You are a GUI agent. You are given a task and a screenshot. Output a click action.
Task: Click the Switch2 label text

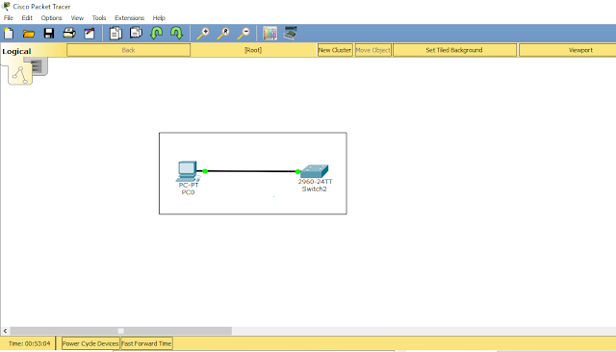tap(315, 189)
